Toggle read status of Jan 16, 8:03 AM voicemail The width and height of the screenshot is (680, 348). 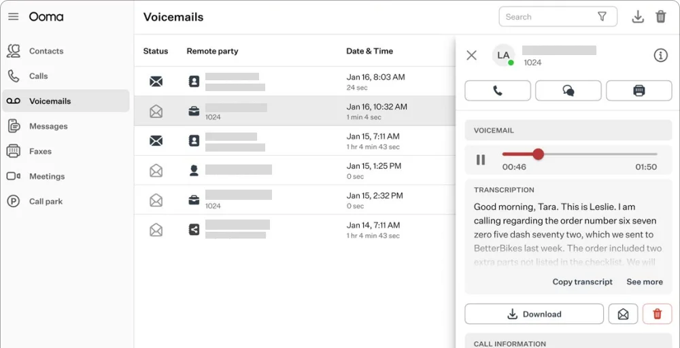pos(156,81)
